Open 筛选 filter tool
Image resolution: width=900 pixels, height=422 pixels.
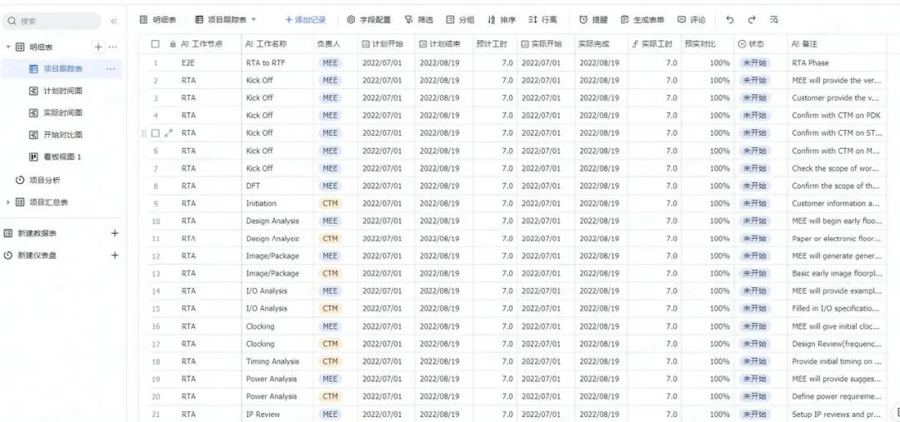point(418,19)
